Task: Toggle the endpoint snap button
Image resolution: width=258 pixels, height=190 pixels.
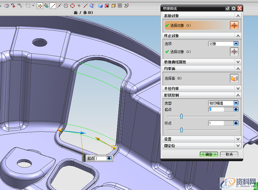Action: [53, 5]
